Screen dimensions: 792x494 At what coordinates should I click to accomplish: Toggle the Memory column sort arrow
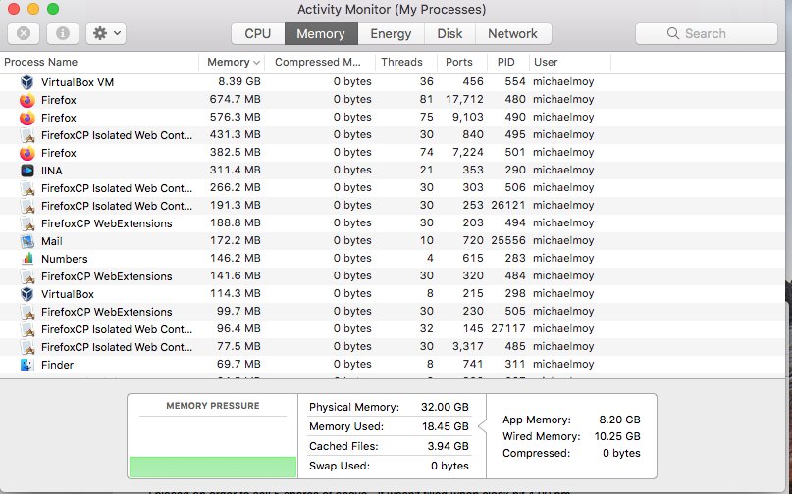(256, 63)
